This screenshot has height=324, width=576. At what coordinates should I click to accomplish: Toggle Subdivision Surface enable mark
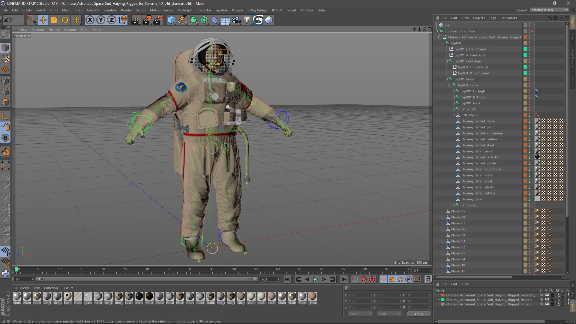click(532, 31)
